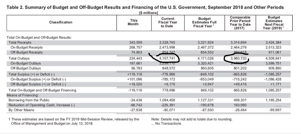Click the By Other Means row label
Screen dimensions: 301x134
(21, 110)
